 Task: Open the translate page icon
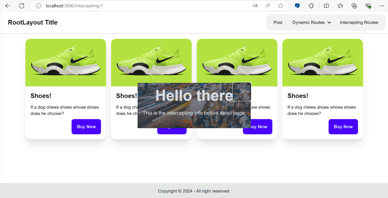tap(255, 6)
